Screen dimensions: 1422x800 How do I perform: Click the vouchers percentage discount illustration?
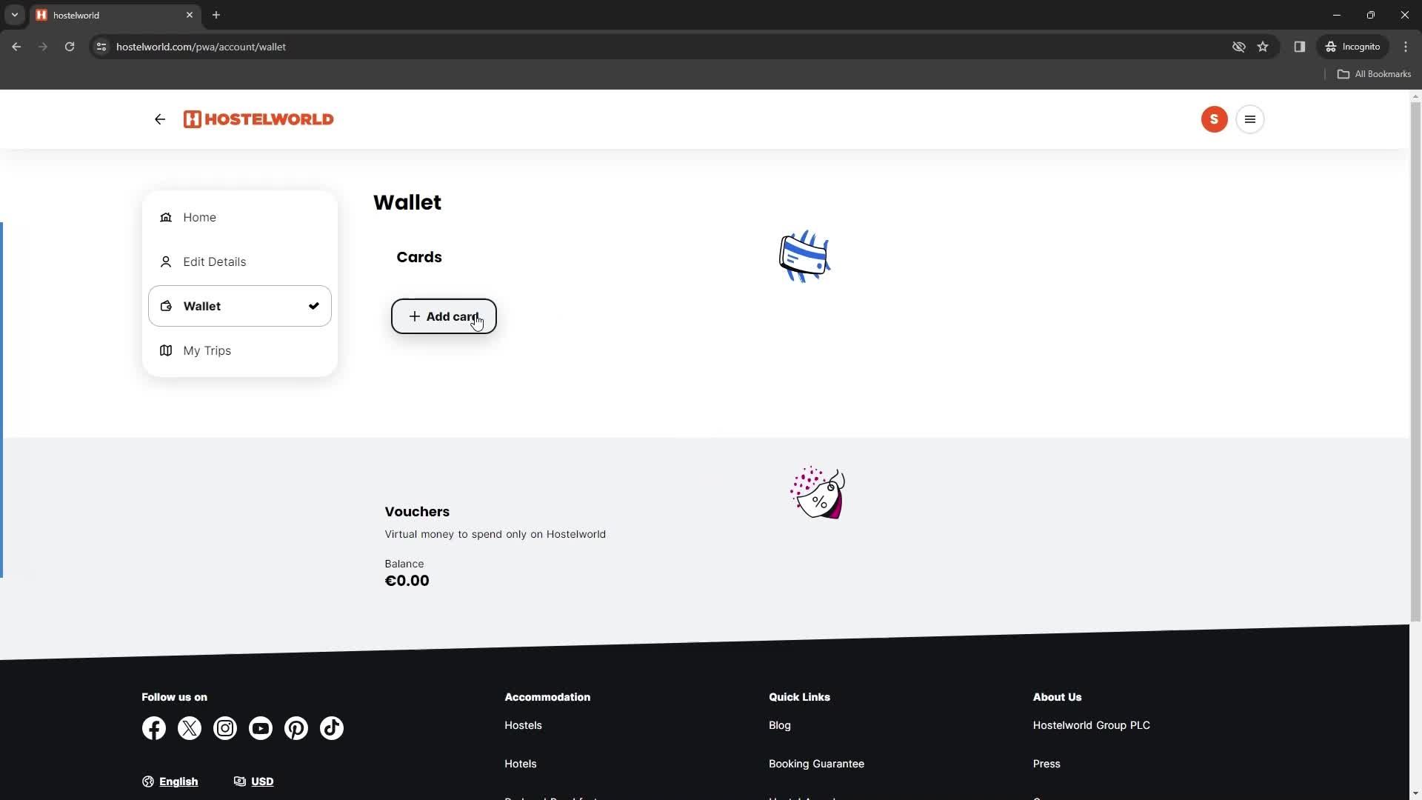click(818, 493)
